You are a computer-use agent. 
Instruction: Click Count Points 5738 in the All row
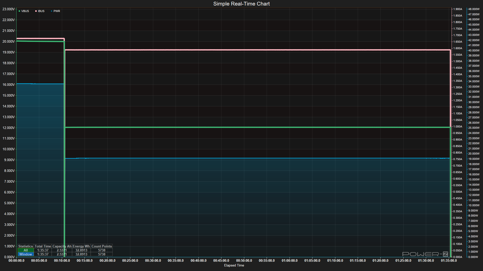coord(102,250)
